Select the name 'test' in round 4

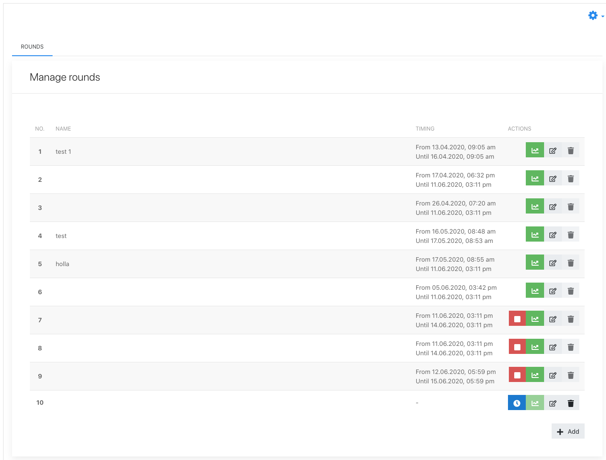click(61, 236)
